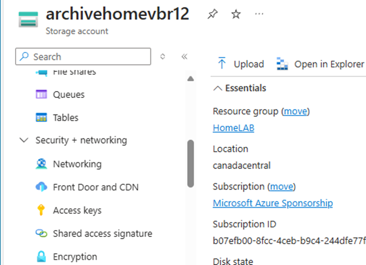Mark storage account as favorite with star
This screenshot has height=265, width=366.
click(x=236, y=14)
